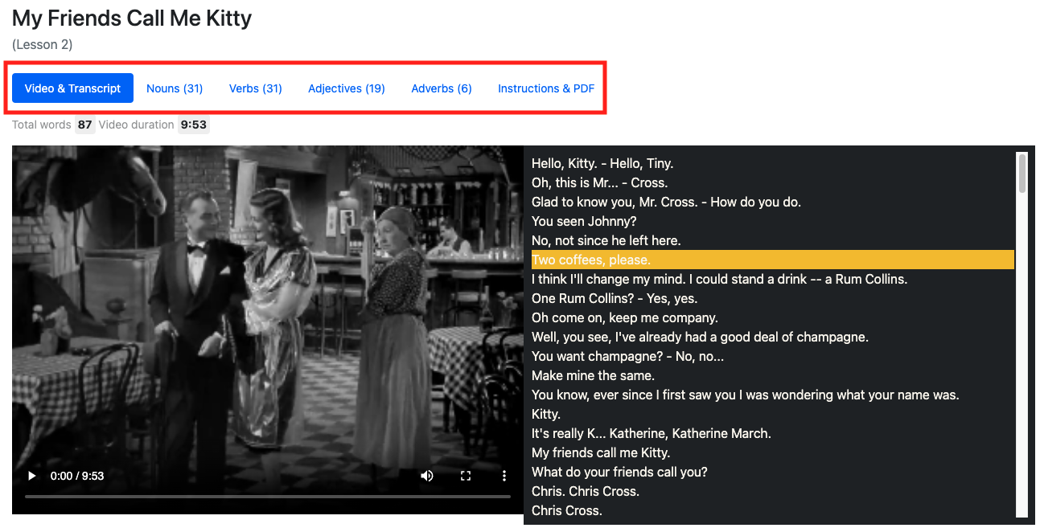1040x532 pixels.
Task: Select line "Oh, this is Mr... - Cross."
Action: (599, 182)
